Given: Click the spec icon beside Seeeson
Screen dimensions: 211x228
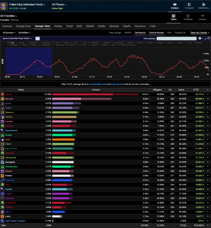Looking at the screenshot, I should click(x=2, y=112).
